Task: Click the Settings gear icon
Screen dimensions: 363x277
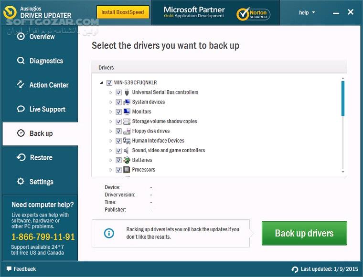Action: point(21,181)
